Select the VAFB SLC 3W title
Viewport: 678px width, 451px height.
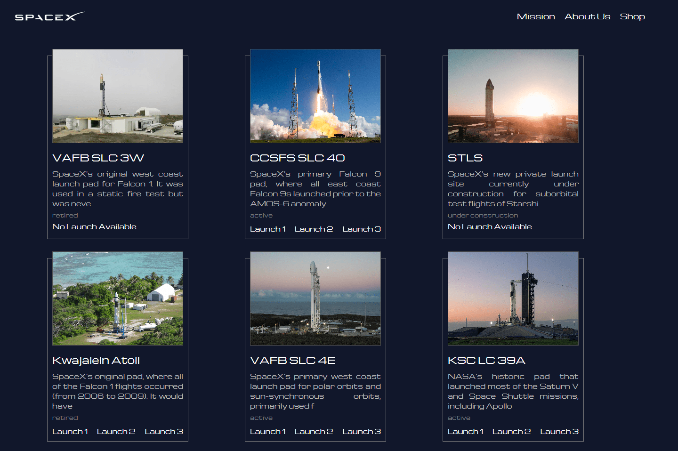98,158
